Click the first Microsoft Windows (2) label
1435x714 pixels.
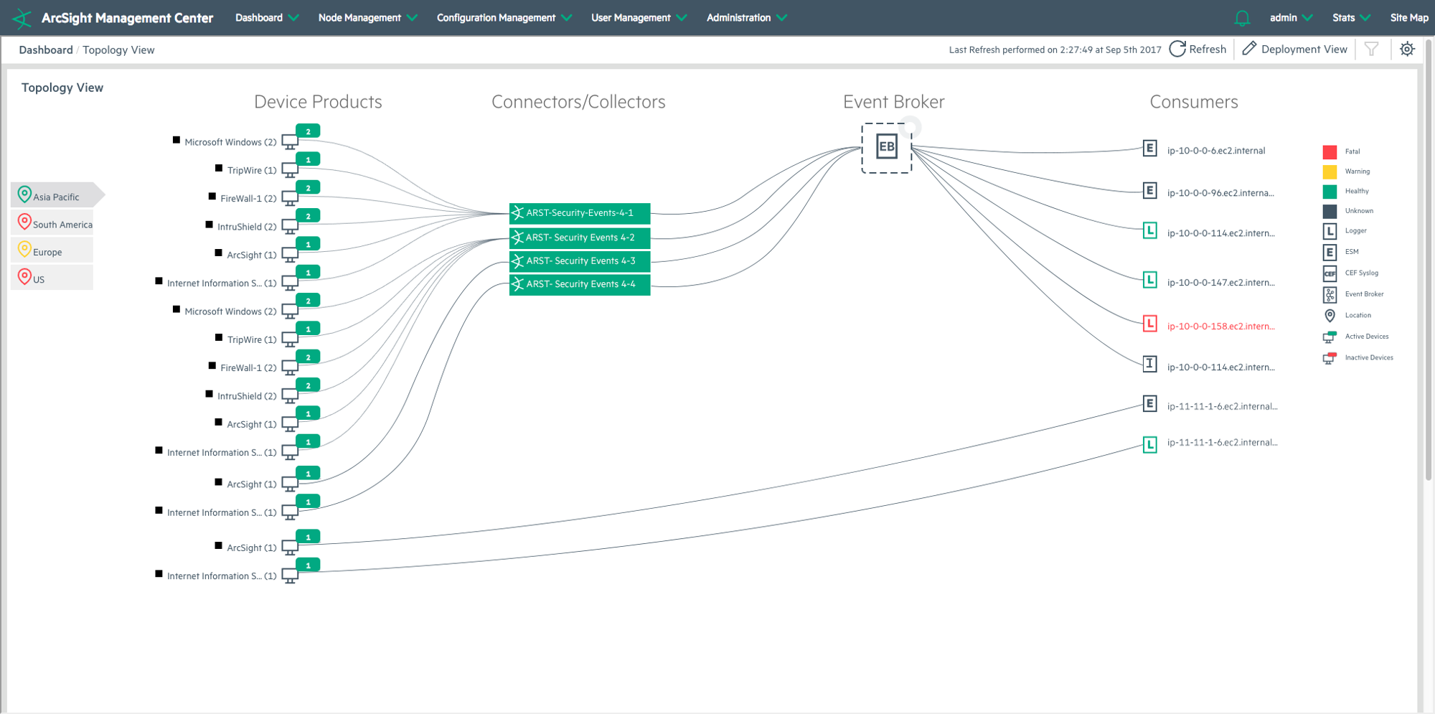[x=230, y=142]
